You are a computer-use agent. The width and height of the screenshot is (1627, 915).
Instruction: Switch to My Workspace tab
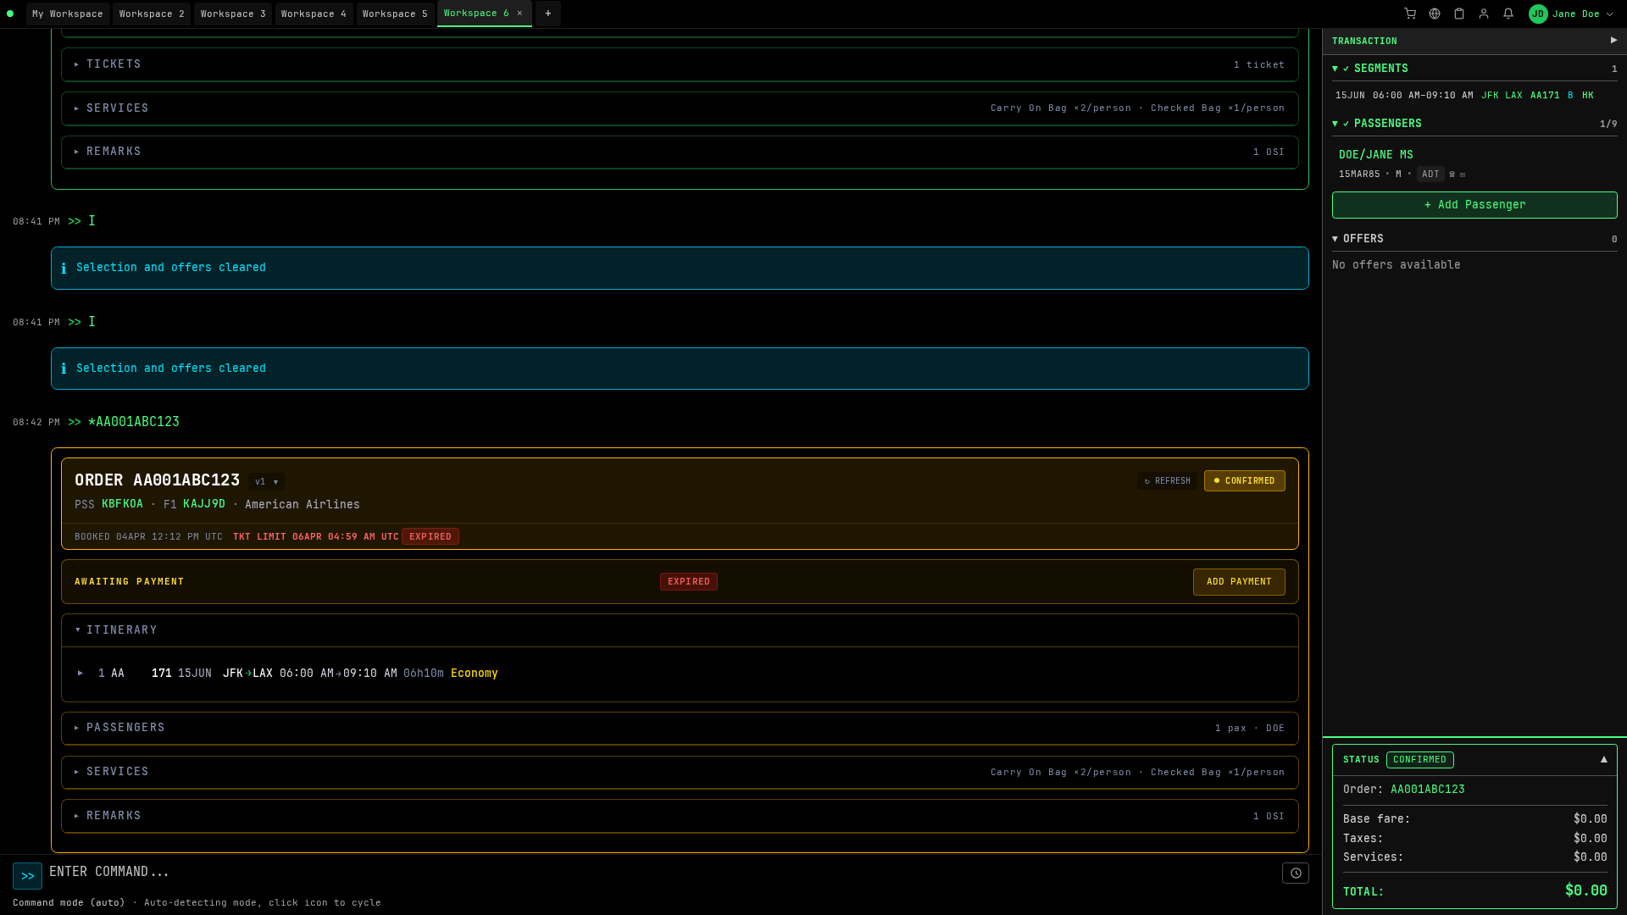[68, 14]
